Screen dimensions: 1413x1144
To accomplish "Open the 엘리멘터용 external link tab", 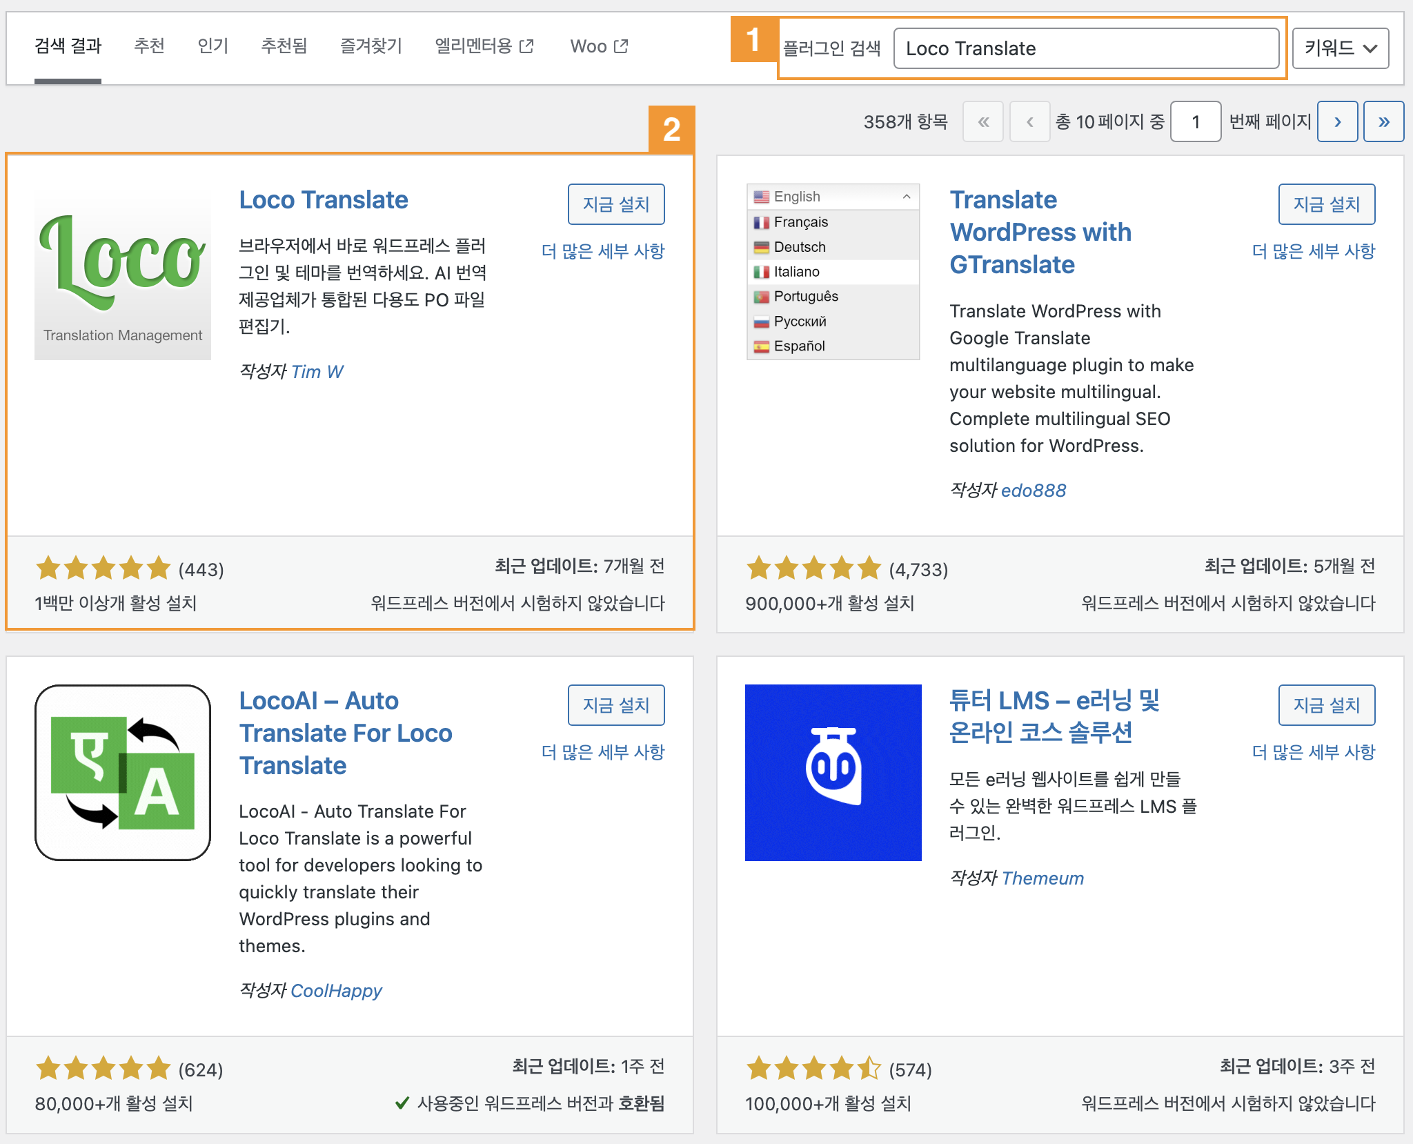I will (x=484, y=46).
